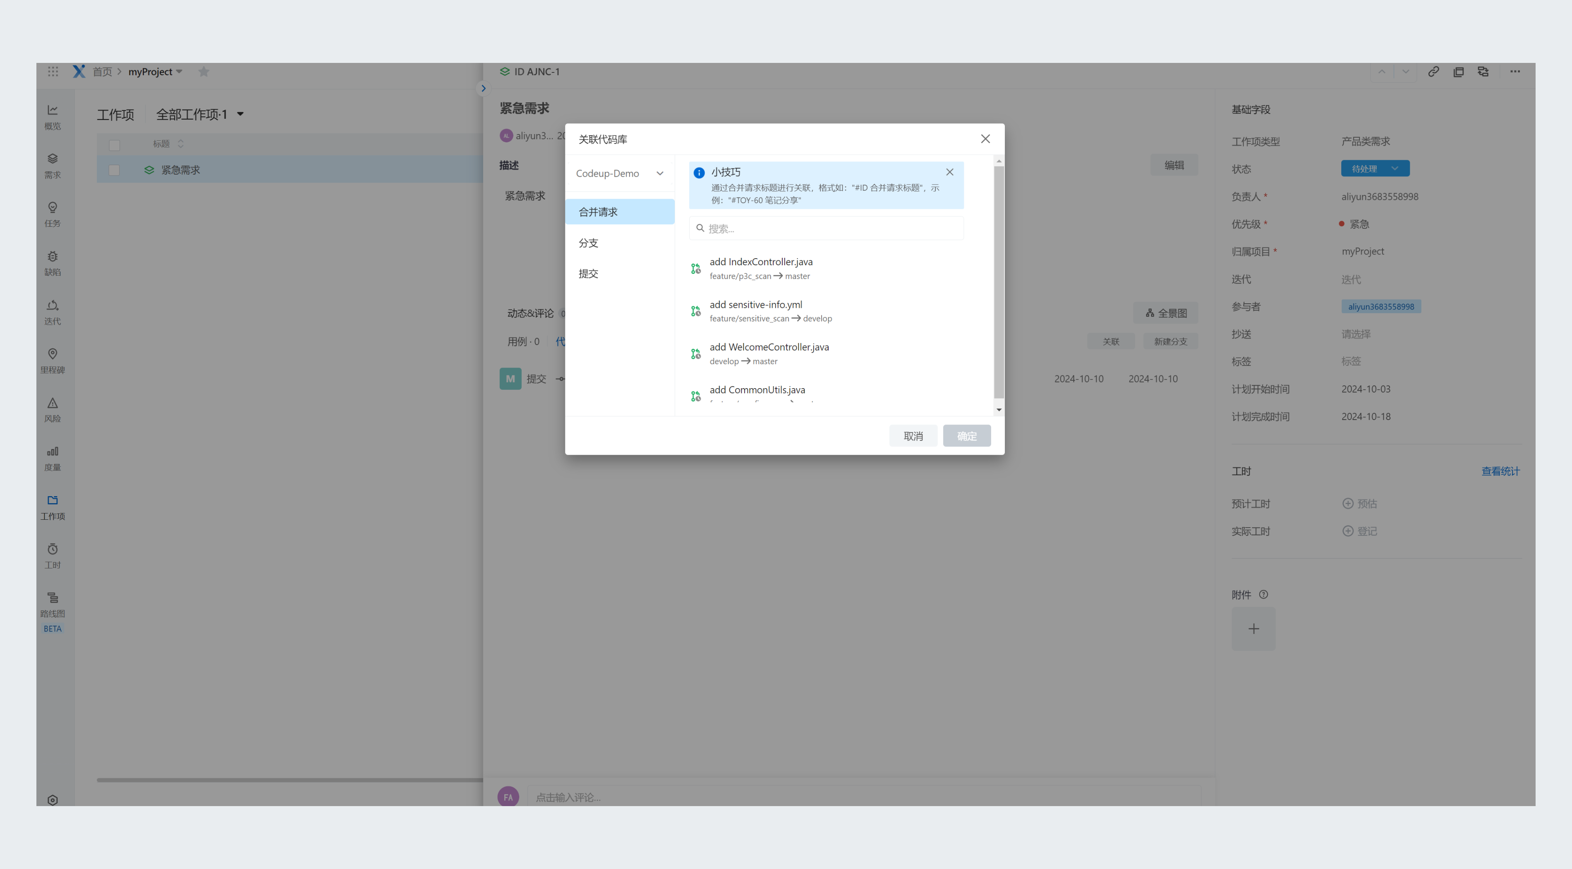Go to next work item arrow
Image resolution: width=1572 pixels, height=869 pixels.
[1405, 72]
